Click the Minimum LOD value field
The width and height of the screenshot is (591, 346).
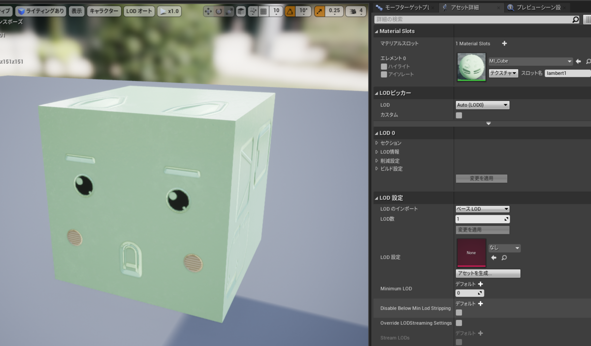(x=470, y=293)
